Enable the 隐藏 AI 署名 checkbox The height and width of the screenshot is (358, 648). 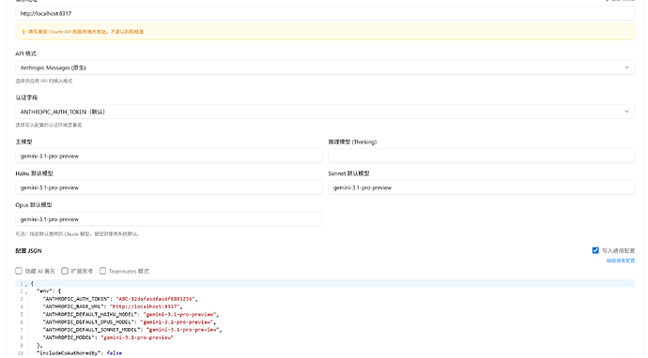(19, 271)
